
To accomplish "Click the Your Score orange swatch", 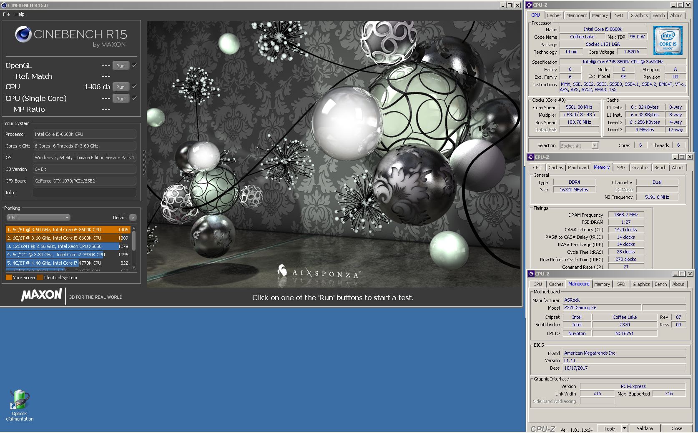I will click(9, 278).
